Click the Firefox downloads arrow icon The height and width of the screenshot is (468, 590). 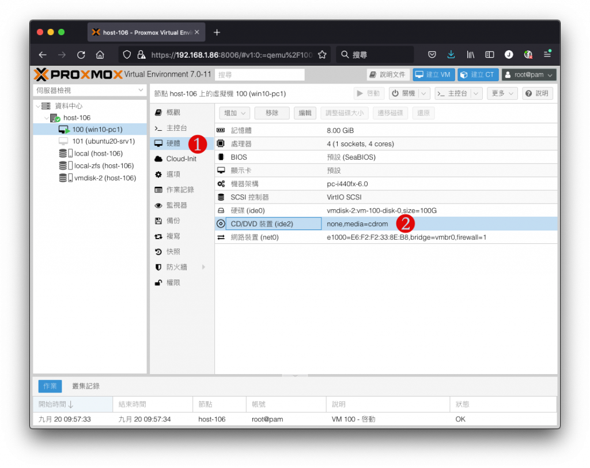[x=451, y=55]
